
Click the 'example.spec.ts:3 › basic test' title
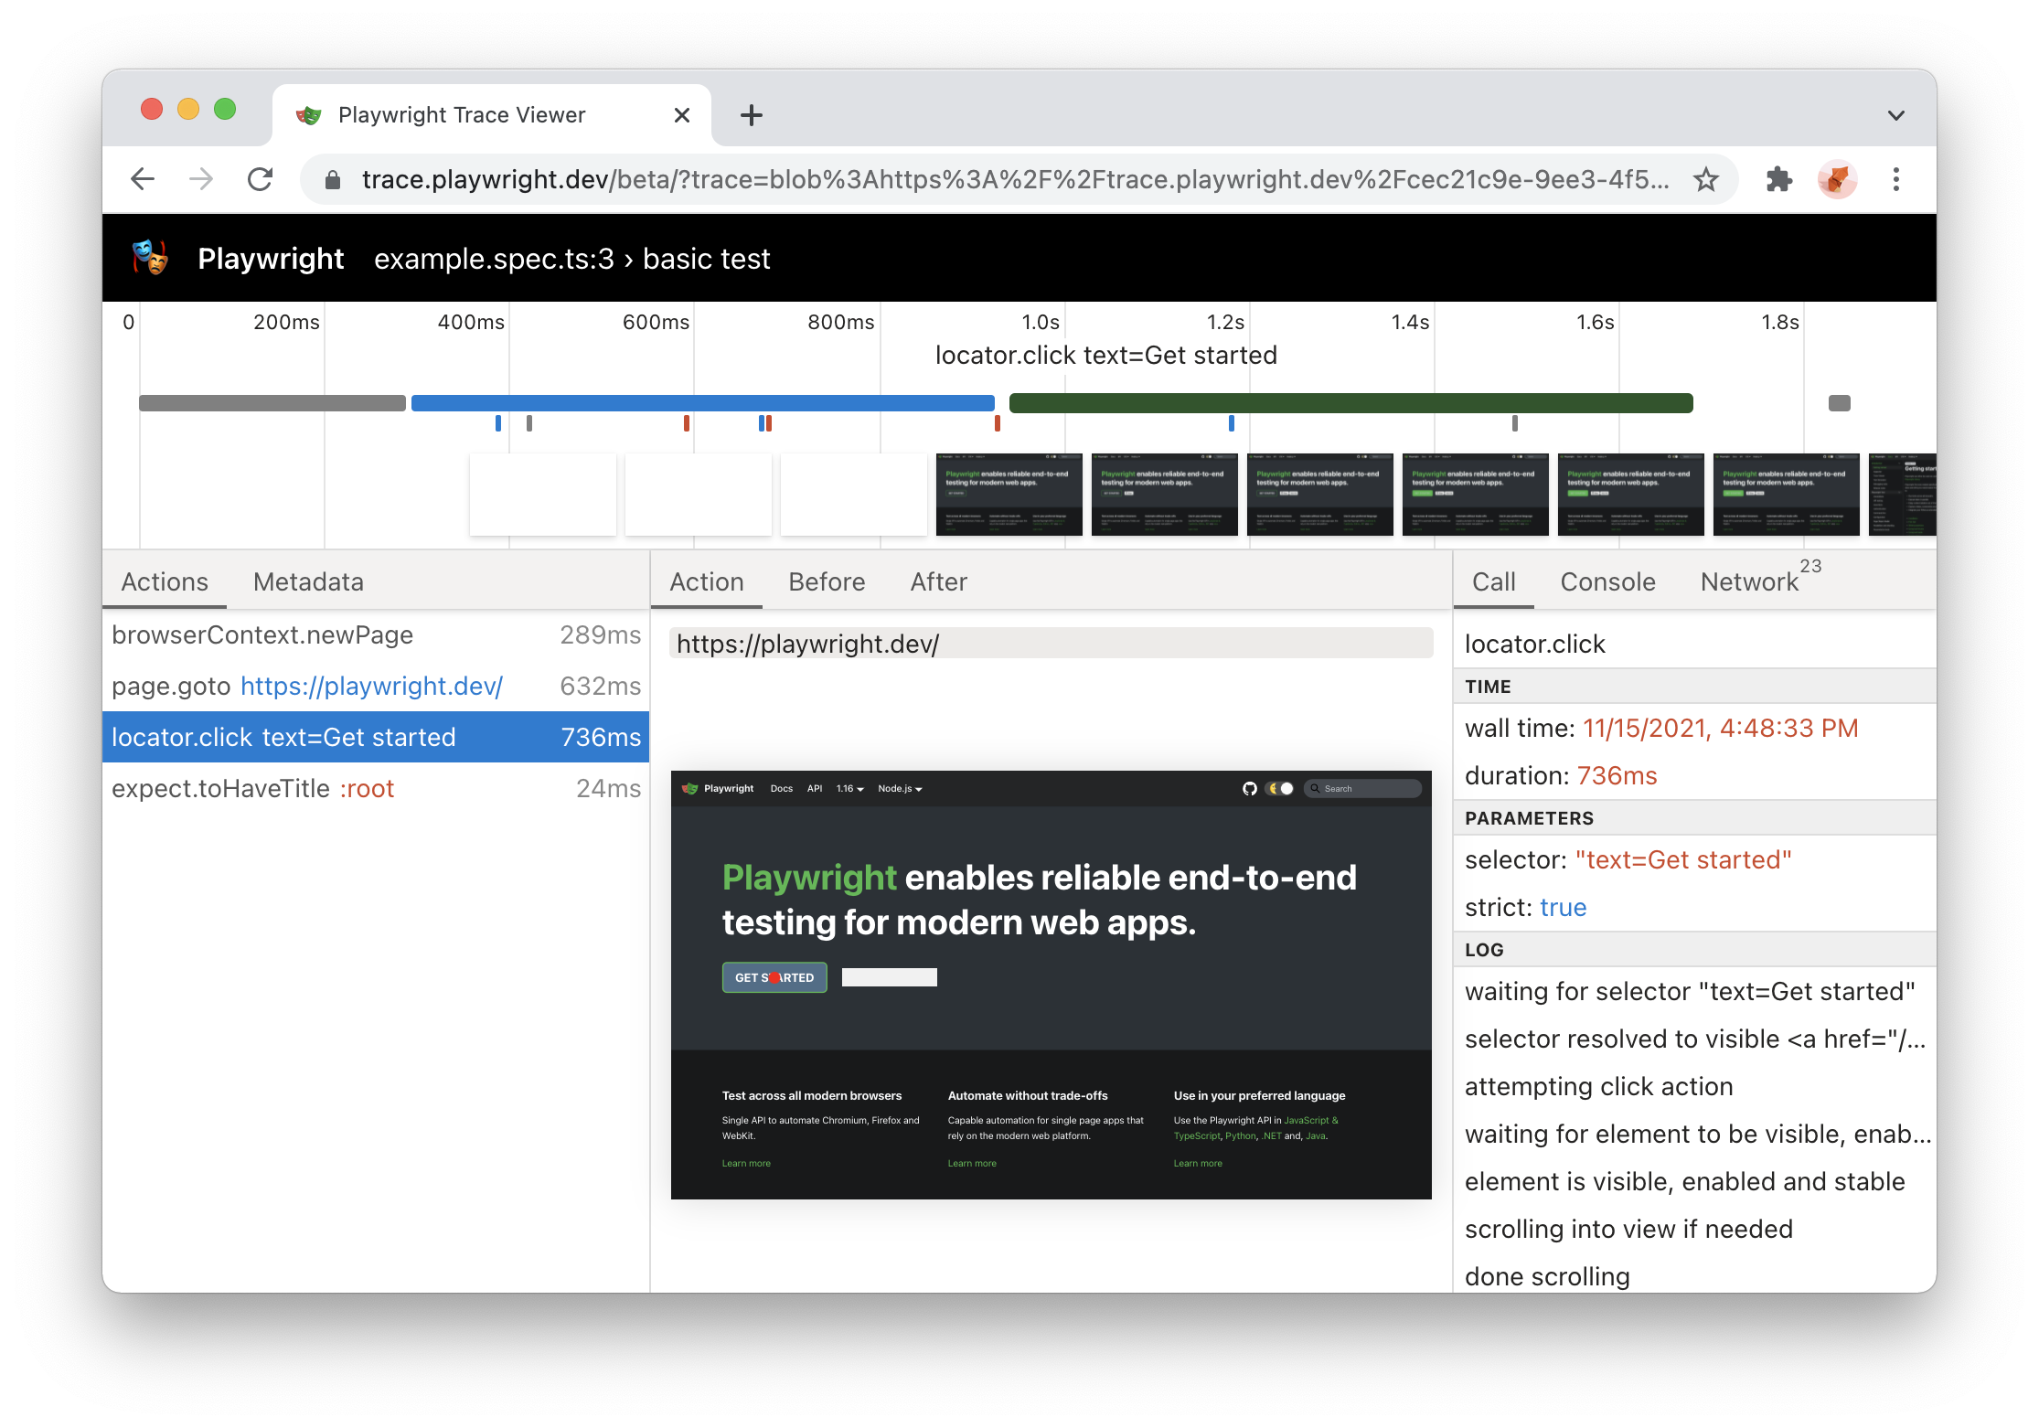[572, 259]
